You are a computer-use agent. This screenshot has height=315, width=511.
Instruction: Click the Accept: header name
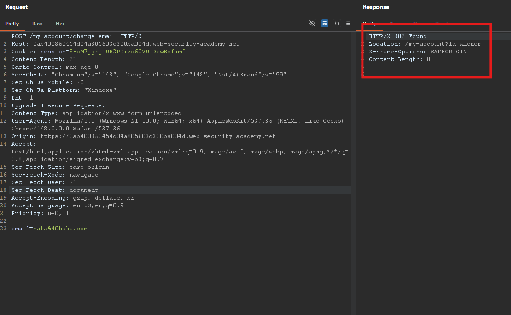pos(24,144)
